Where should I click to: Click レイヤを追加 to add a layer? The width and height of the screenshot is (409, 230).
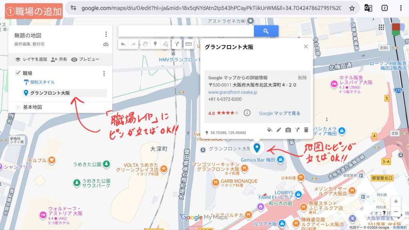pos(31,59)
